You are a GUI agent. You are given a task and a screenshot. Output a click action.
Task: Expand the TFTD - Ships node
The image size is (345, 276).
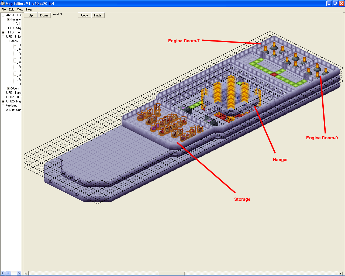click(3, 28)
